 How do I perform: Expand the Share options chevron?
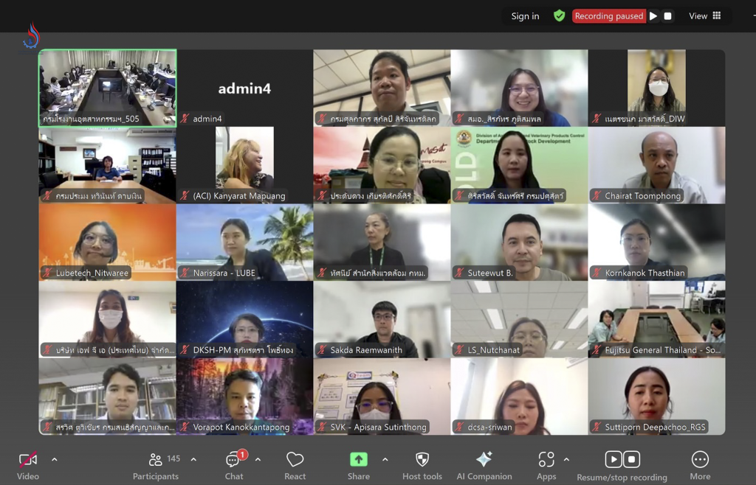coord(385,459)
